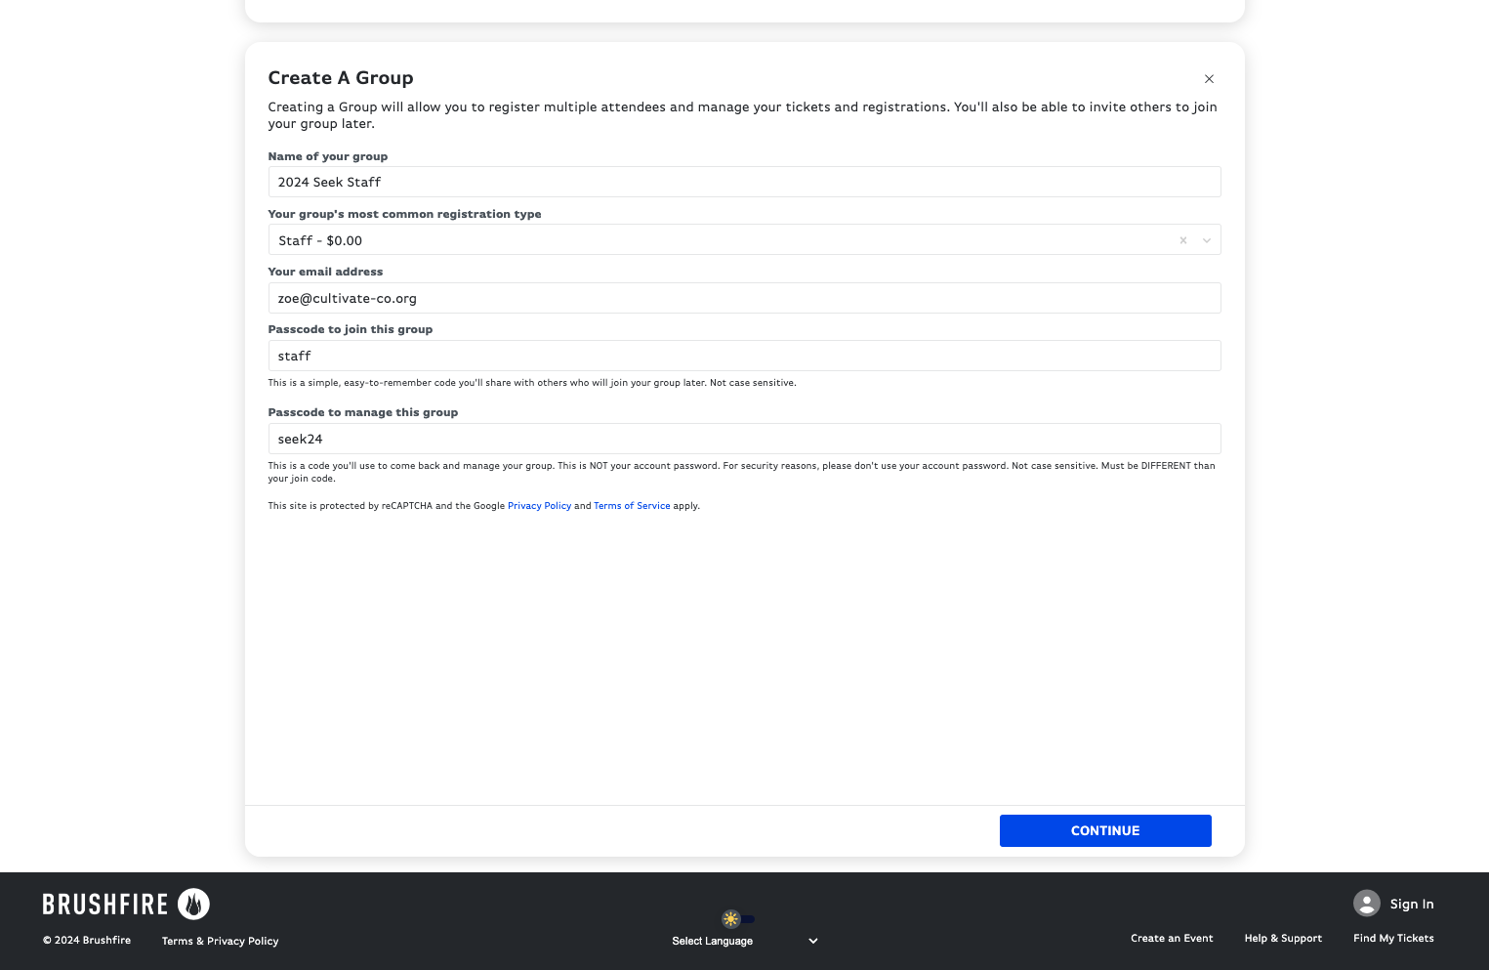Click the Select Language chevron arrow

(813, 941)
